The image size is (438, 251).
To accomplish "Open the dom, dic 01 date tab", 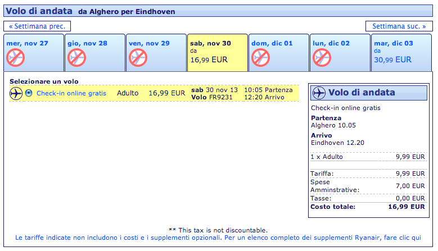I will 279,53.
